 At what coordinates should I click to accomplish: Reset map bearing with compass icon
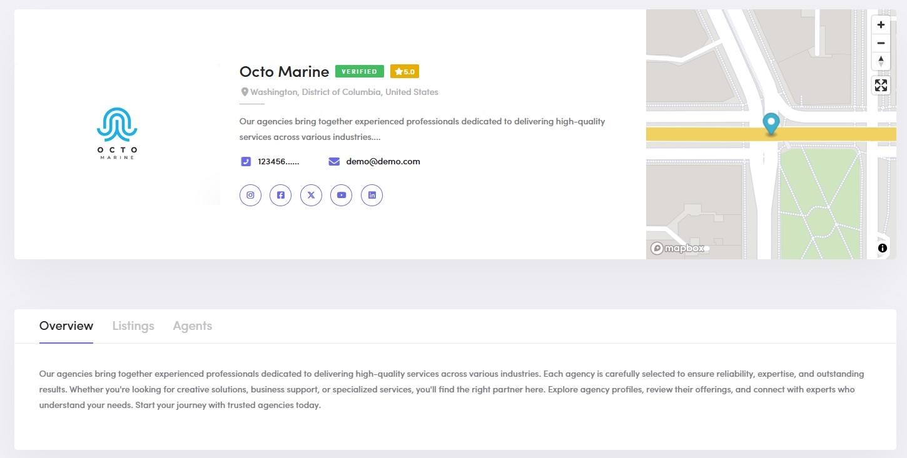tap(881, 61)
